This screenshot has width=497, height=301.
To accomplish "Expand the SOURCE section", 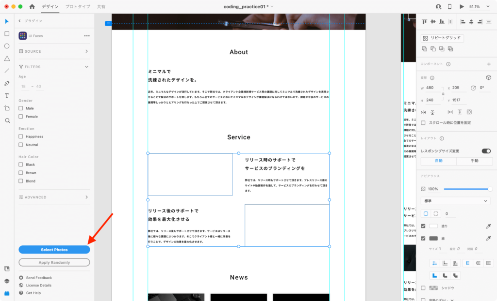I will [54, 51].
